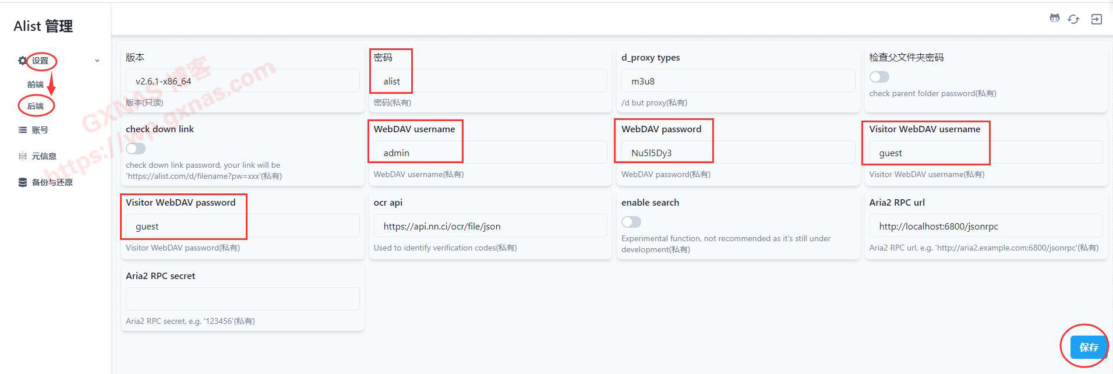Open the 前端 settings submenu item
1113x374 pixels.
coord(36,84)
